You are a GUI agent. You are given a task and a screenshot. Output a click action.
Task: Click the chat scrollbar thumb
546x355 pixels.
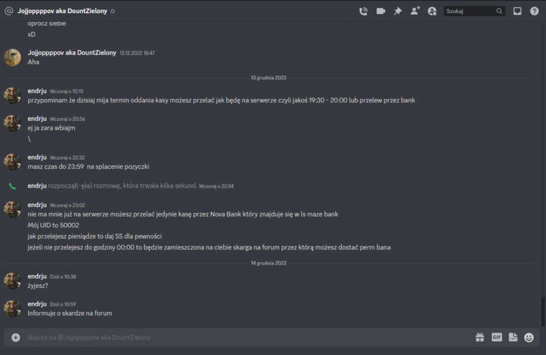[543, 312]
